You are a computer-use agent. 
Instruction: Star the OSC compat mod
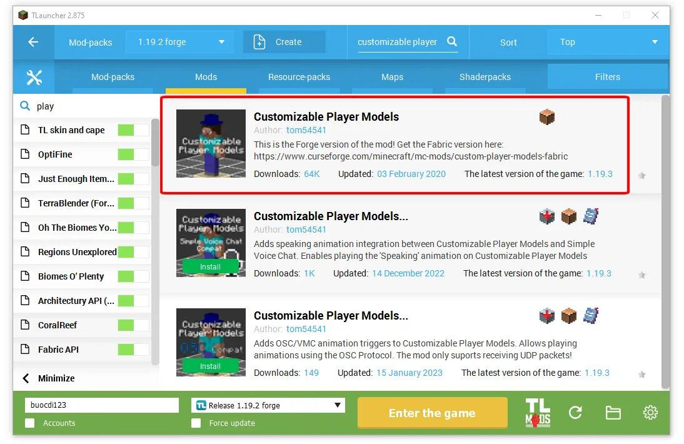click(x=641, y=374)
